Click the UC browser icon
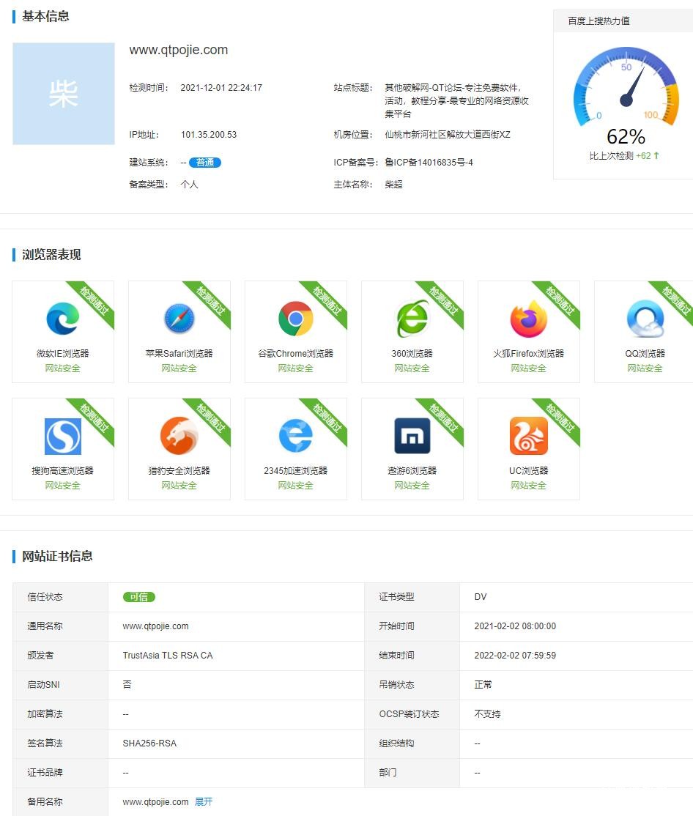This screenshot has height=816, width=693. click(529, 436)
